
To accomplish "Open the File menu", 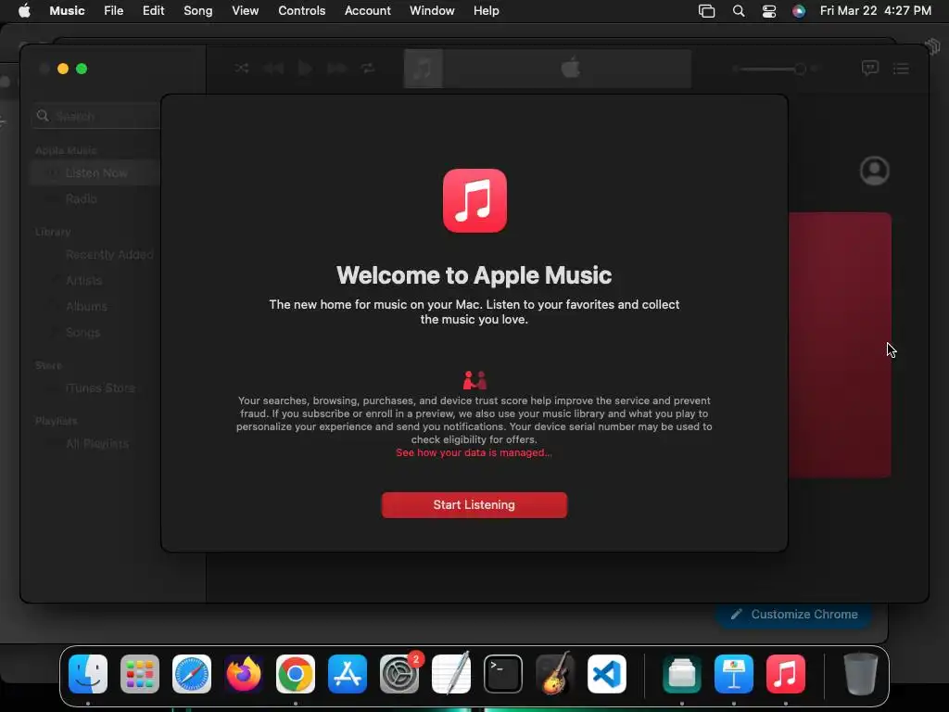I will coord(113,11).
